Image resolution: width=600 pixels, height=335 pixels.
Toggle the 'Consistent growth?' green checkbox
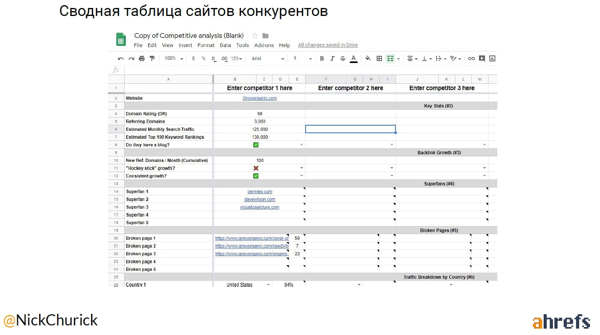click(x=256, y=176)
